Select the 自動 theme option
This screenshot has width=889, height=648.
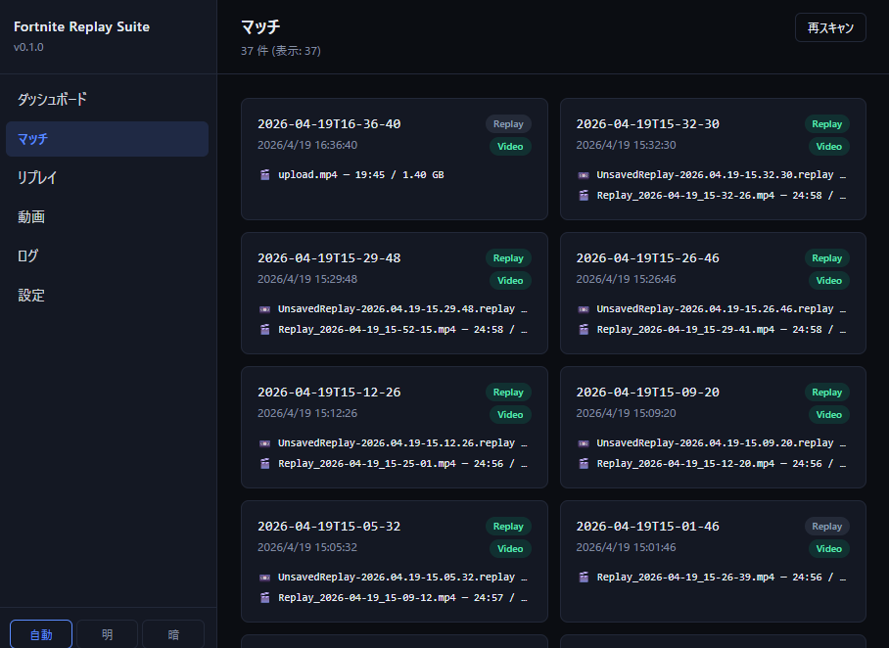tap(41, 634)
